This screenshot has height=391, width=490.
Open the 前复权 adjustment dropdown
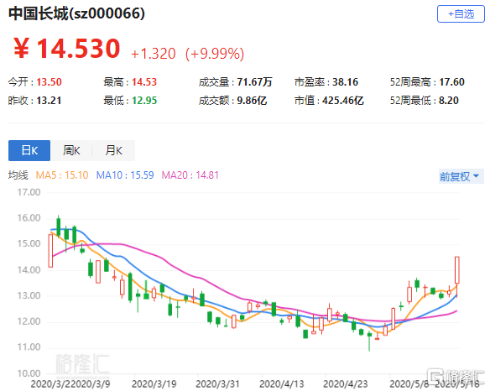pos(461,176)
